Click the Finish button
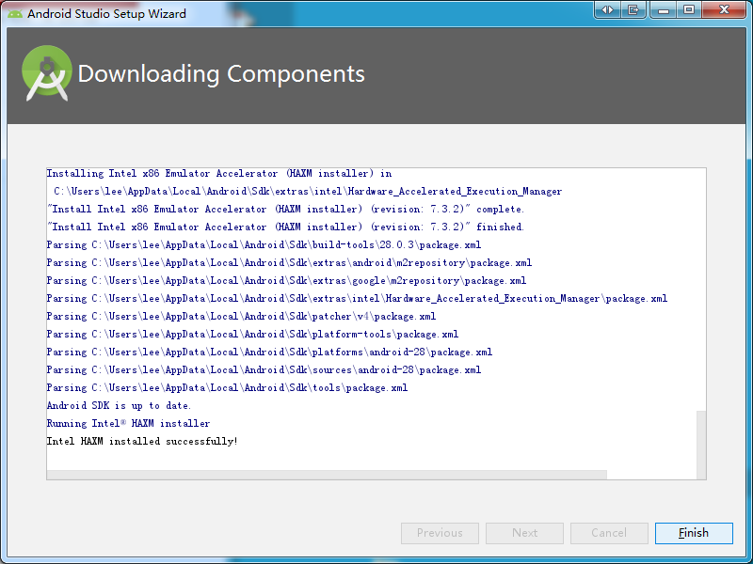Viewport: 753px width, 564px height. 694,533
